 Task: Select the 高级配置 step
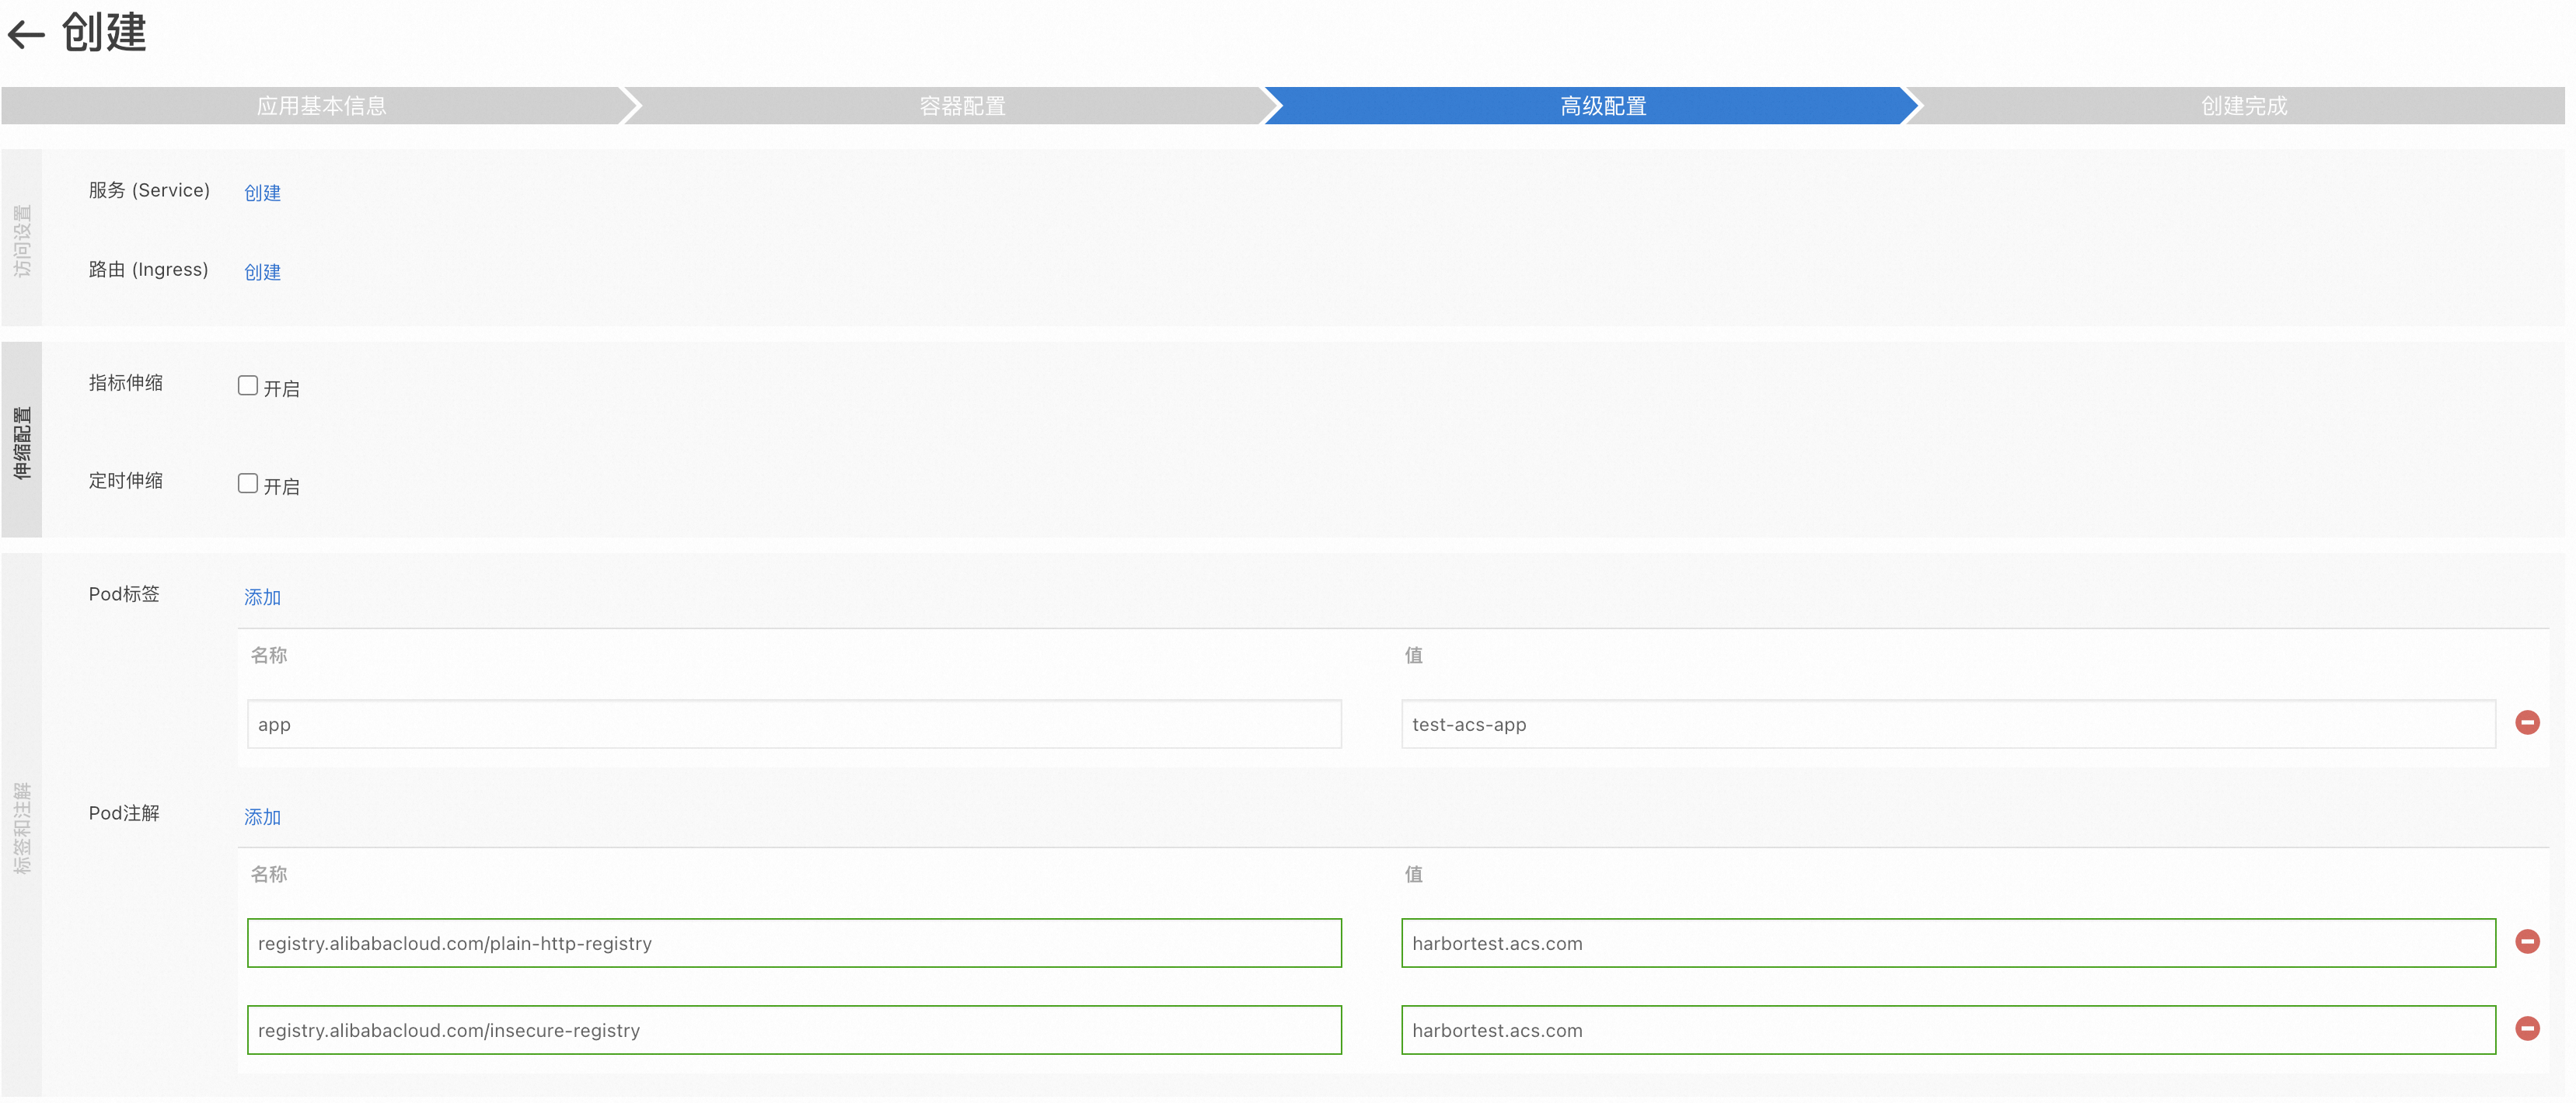1602,106
